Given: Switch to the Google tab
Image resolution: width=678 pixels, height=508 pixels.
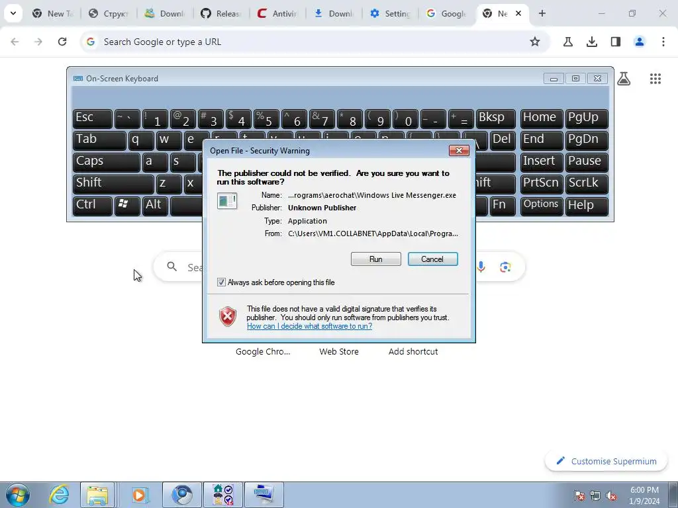Looking at the screenshot, I should point(446,14).
